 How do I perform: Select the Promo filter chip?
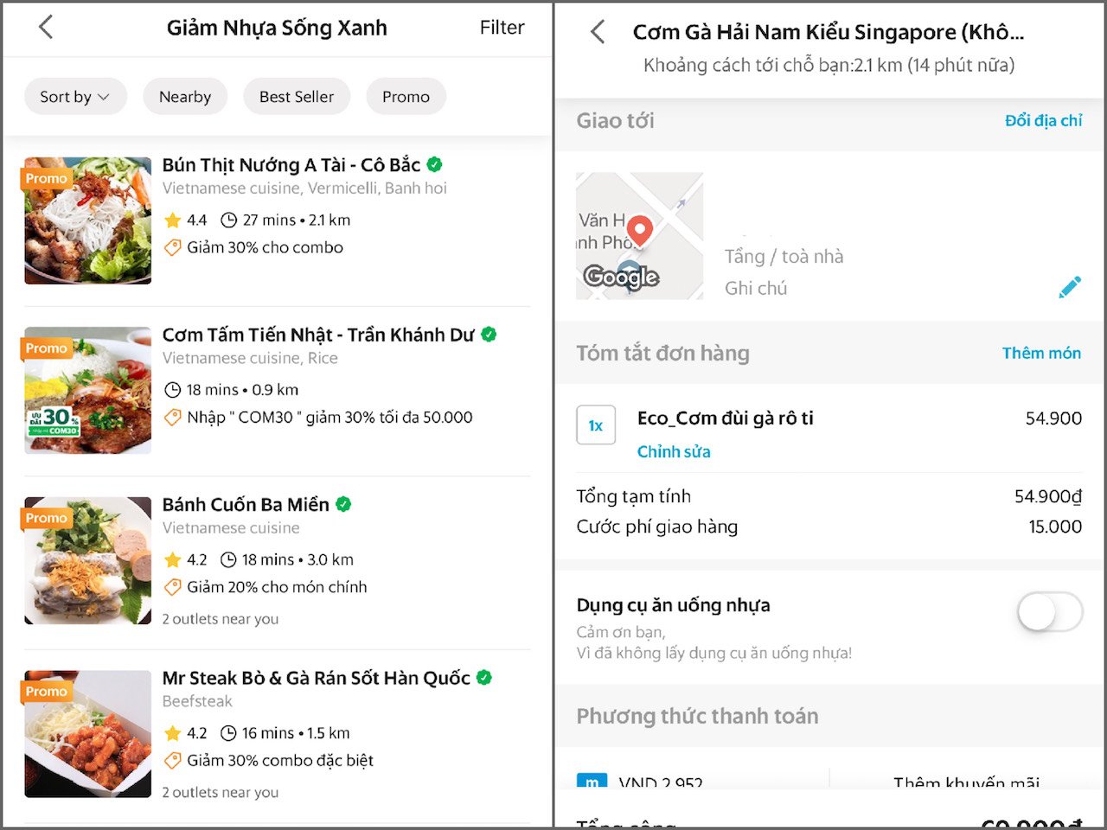tap(406, 97)
